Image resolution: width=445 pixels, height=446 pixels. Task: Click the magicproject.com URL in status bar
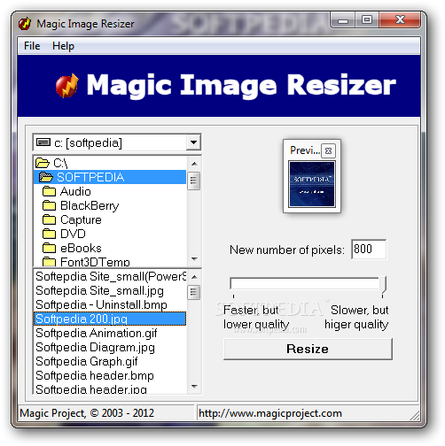click(270, 413)
